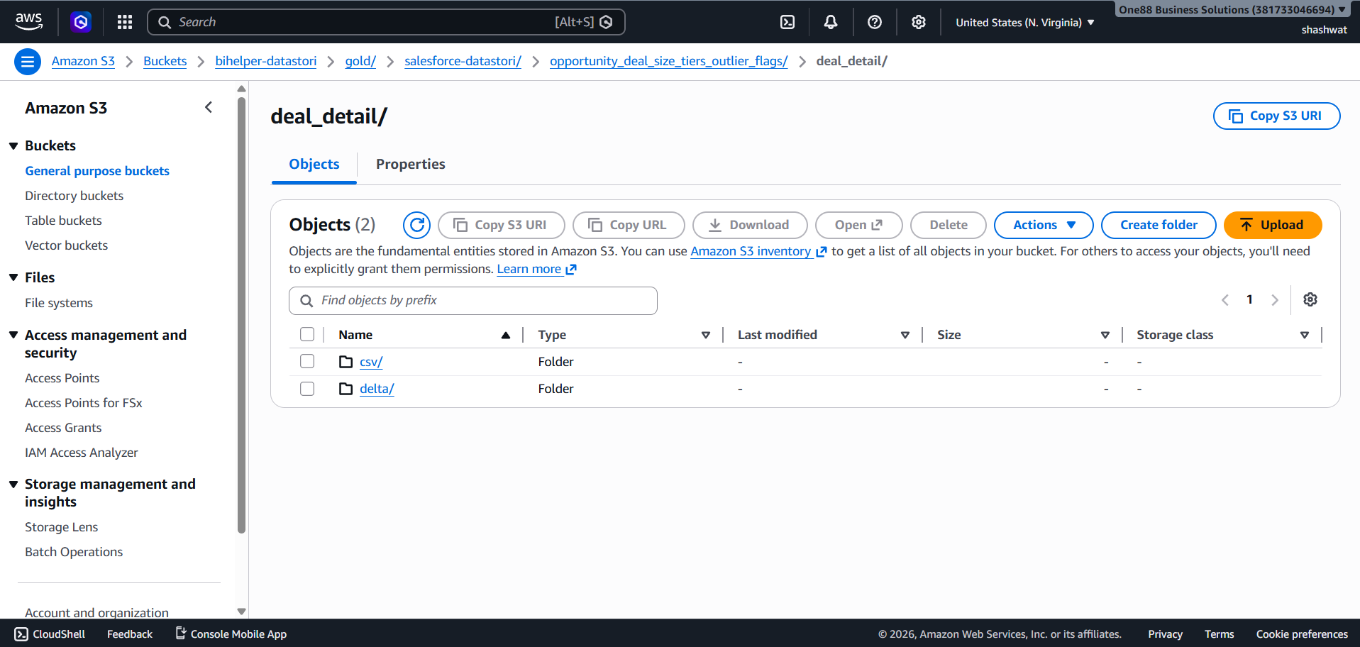
Task: Check the csv/ row checkbox
Action: 307,361
